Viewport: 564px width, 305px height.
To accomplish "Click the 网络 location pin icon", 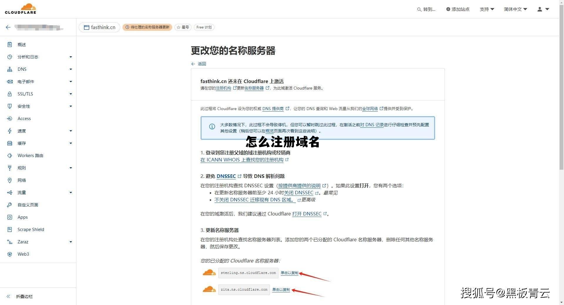I will (10, 180).
